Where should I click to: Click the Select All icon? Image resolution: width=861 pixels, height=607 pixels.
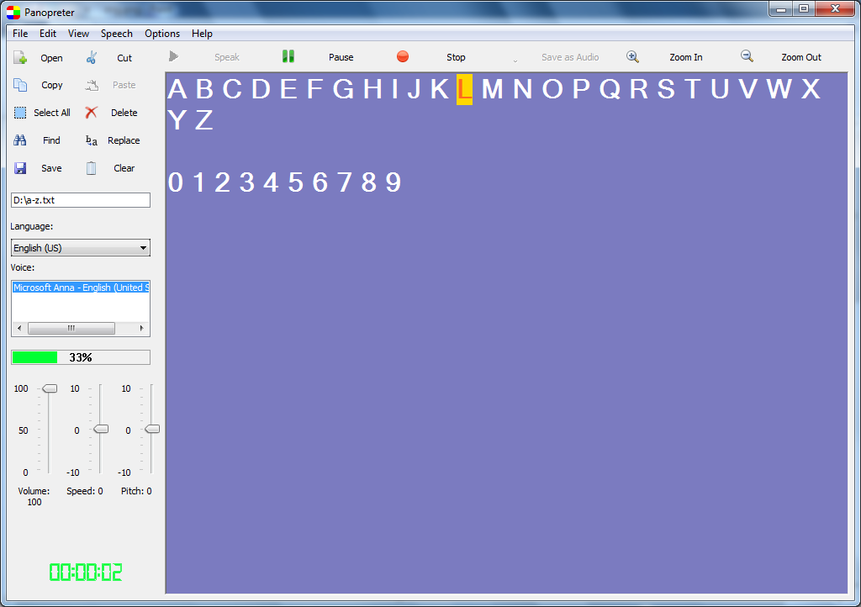coord(21,113)
